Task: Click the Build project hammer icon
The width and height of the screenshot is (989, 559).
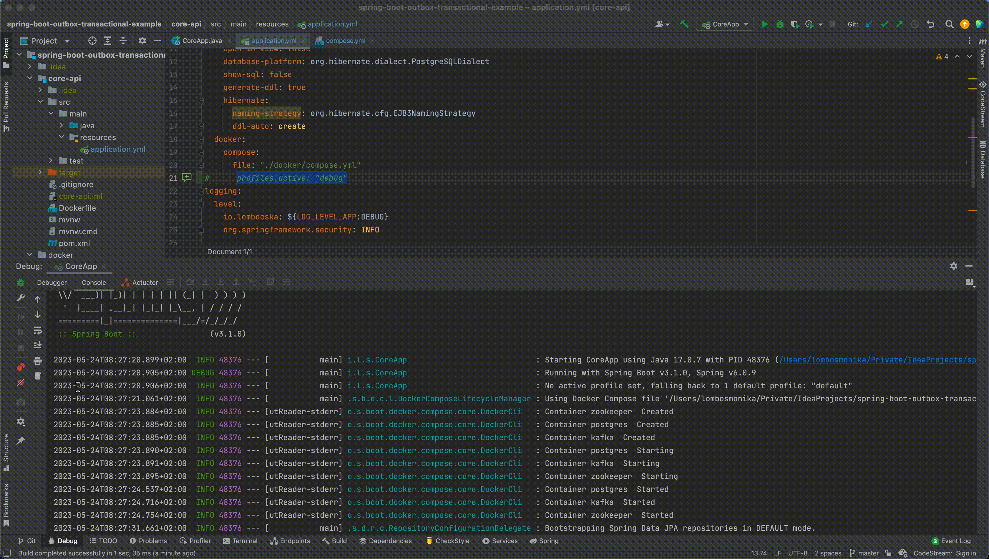Action: click(684, 24)
